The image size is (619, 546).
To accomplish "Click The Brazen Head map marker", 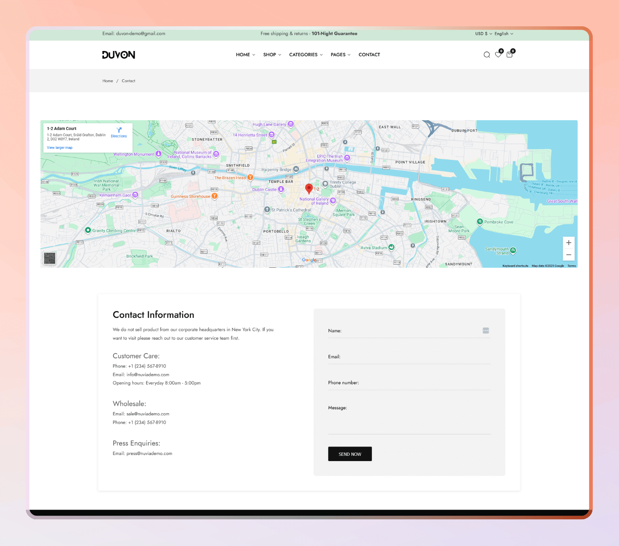I will pos(250,177).
